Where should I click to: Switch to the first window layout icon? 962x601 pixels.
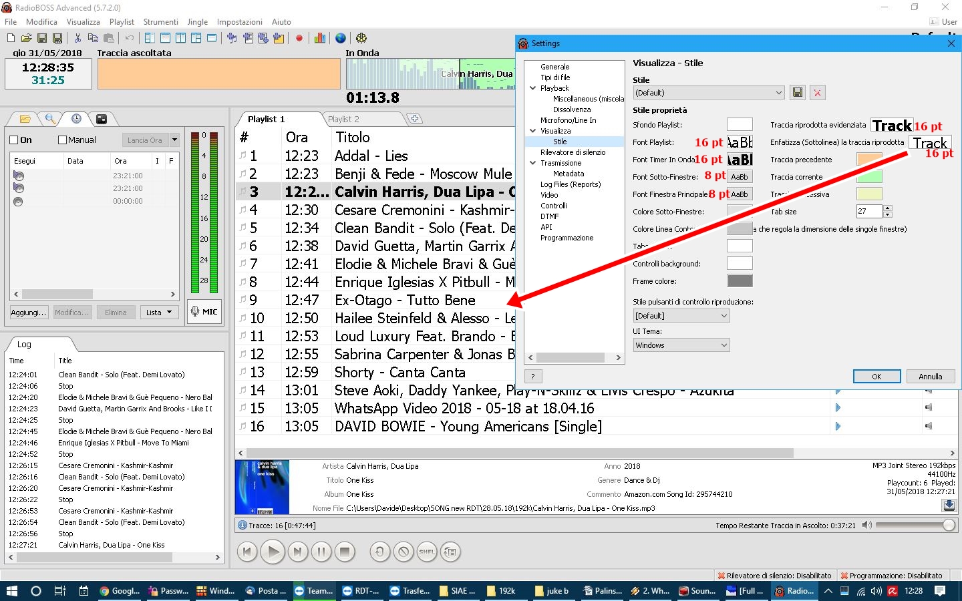click(x=150, y=38)
